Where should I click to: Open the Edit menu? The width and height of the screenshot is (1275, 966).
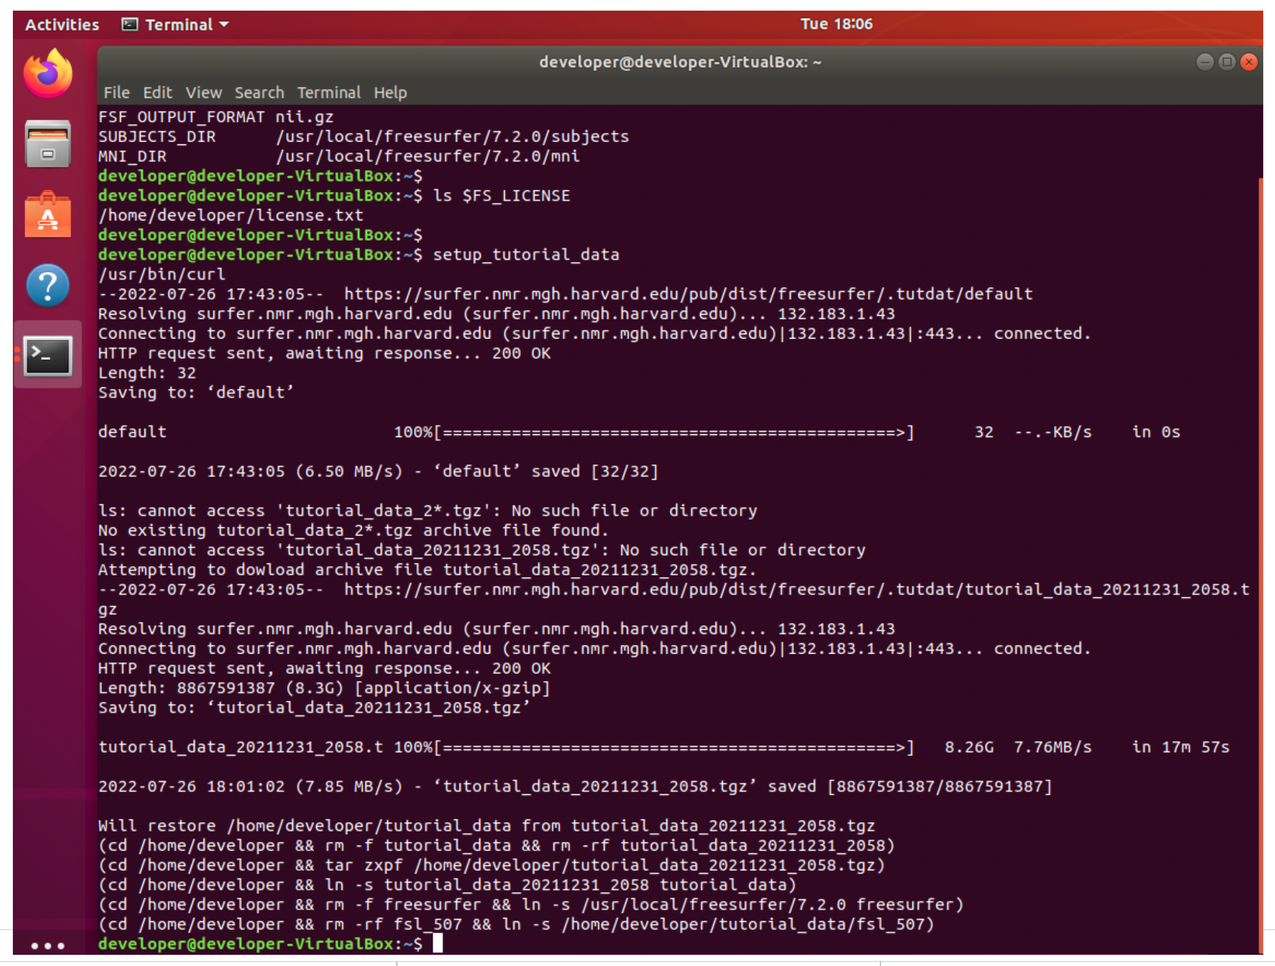click(157, 92)
